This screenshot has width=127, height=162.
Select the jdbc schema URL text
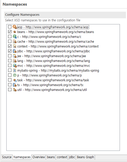click(x=58, y=51)
